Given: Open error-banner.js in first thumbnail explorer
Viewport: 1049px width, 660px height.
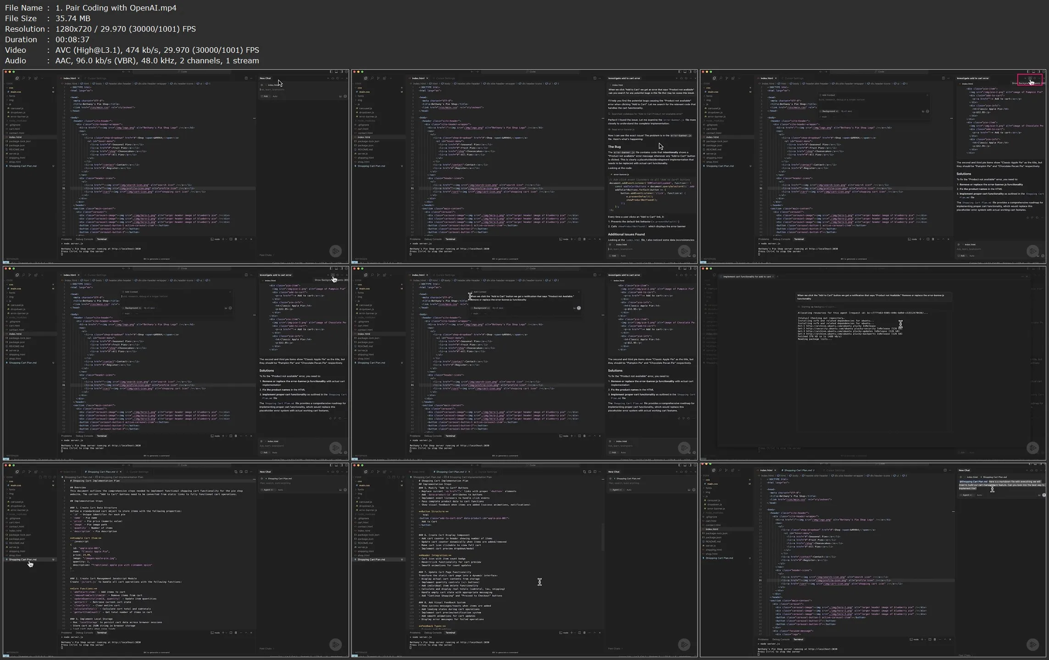Looking at the screenshot, I should (x=19, y=116).
